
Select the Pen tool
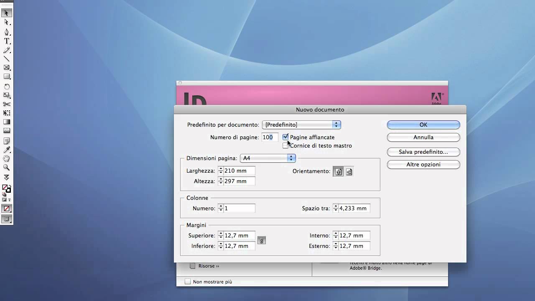point(7,32)
